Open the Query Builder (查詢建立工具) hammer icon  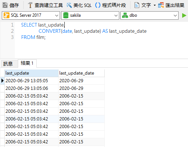(30, 5)
